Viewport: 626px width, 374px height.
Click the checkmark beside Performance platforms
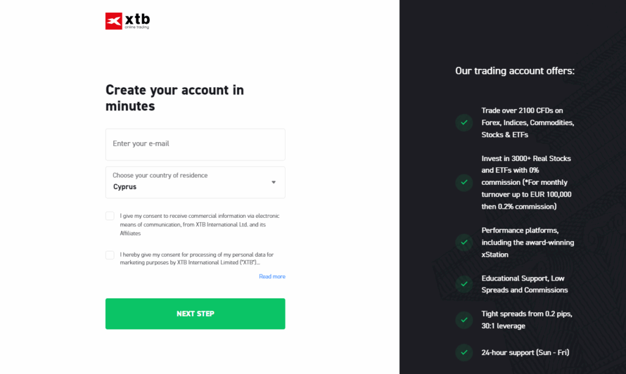point(464,242)
